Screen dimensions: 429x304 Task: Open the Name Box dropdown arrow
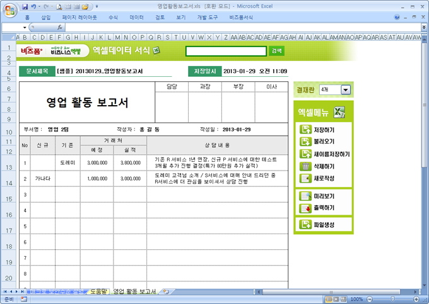(x=25, y=27)
